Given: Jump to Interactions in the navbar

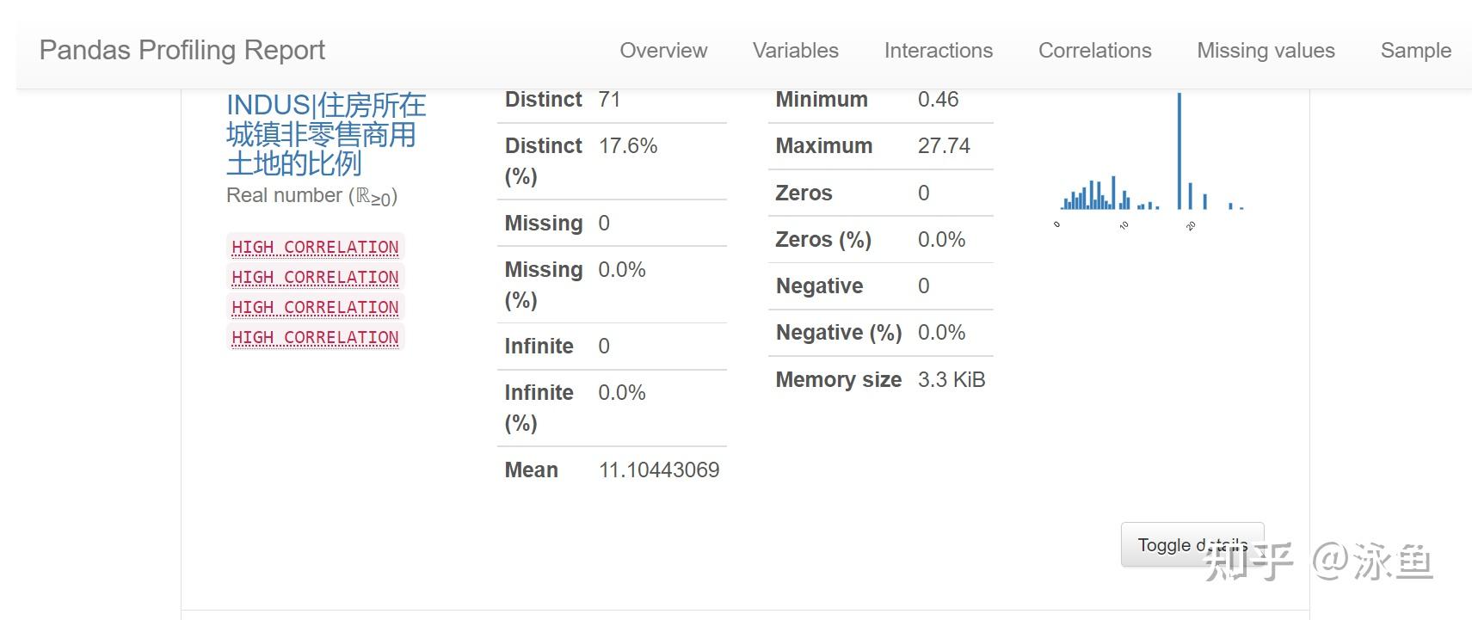Looking at the screenshot, I should tap(938, 51).
